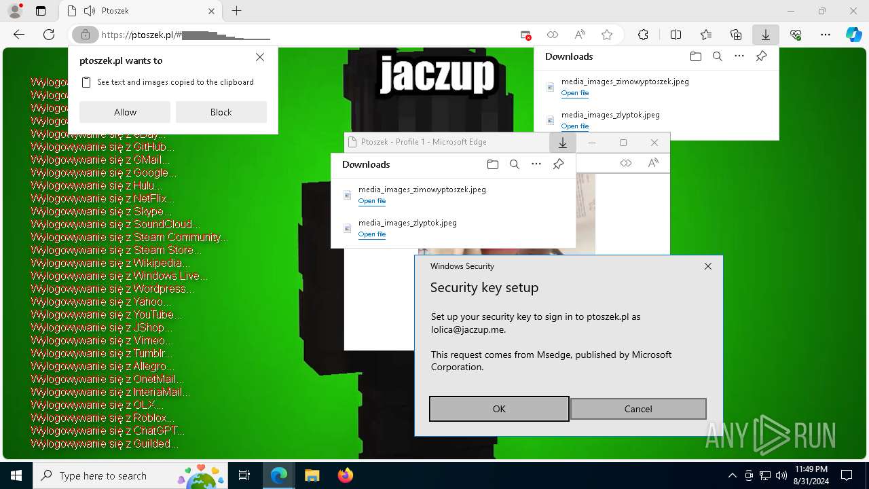The image size is (869, 489).
Task: Open file zimowyptoszek in popup Downloads panel
Action: 372,201
